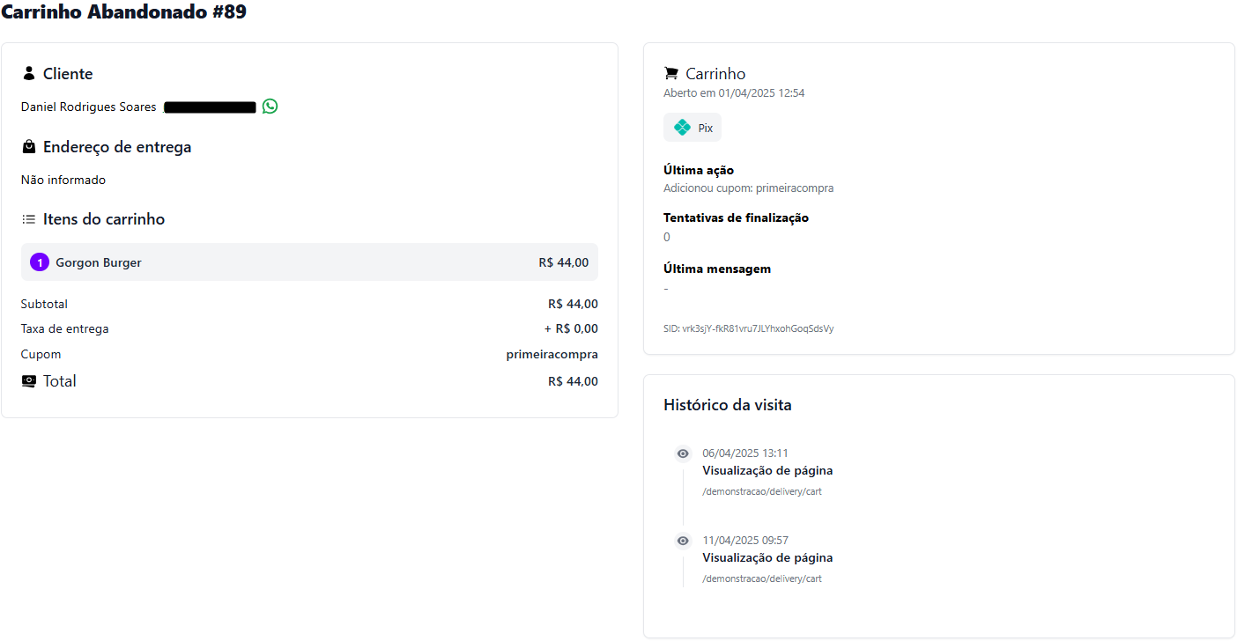Click the green WhatsApp icon beside customer
The width and height of the screenshot is (1237, 641).
coord(270,107)
